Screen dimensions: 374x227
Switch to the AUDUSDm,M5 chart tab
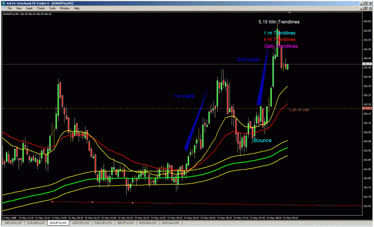click(148, 223)
